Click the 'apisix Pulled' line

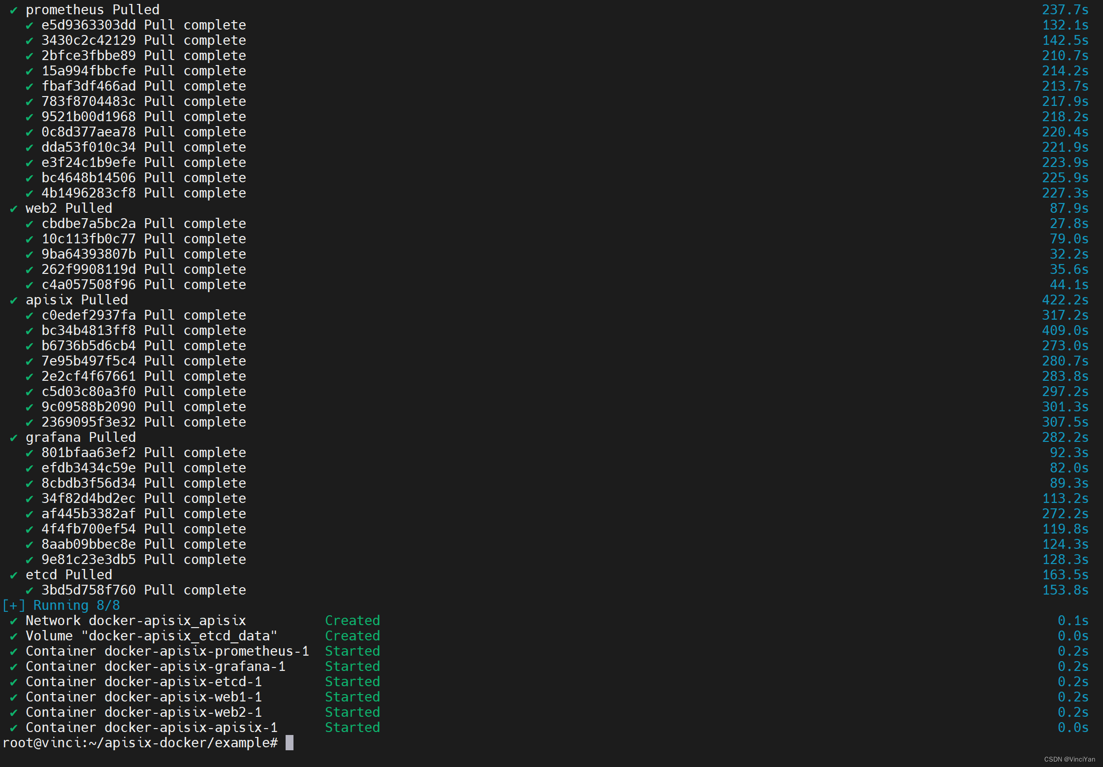tap(77, 300)
